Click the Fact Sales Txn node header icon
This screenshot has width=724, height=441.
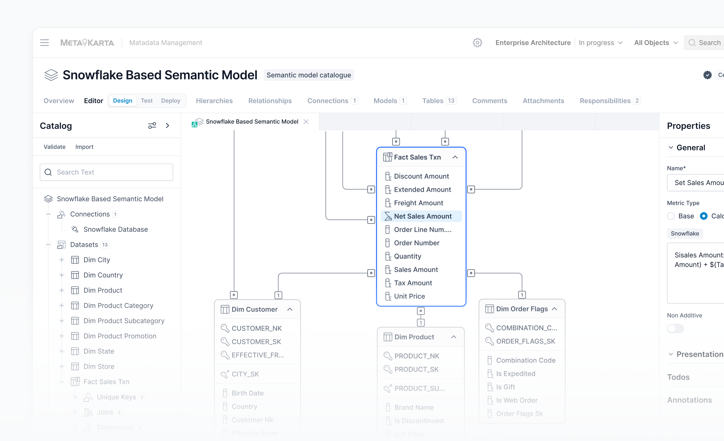point(387,157)
